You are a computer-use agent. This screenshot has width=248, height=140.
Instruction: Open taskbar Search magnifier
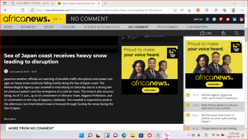pos(90,135)
